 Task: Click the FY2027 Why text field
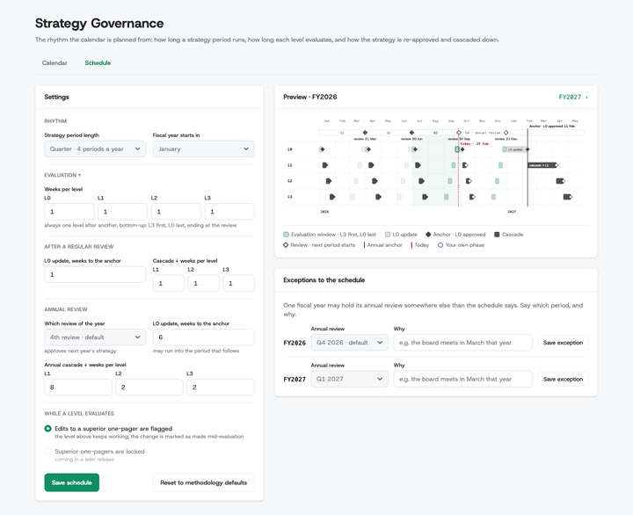coord(462,379)
